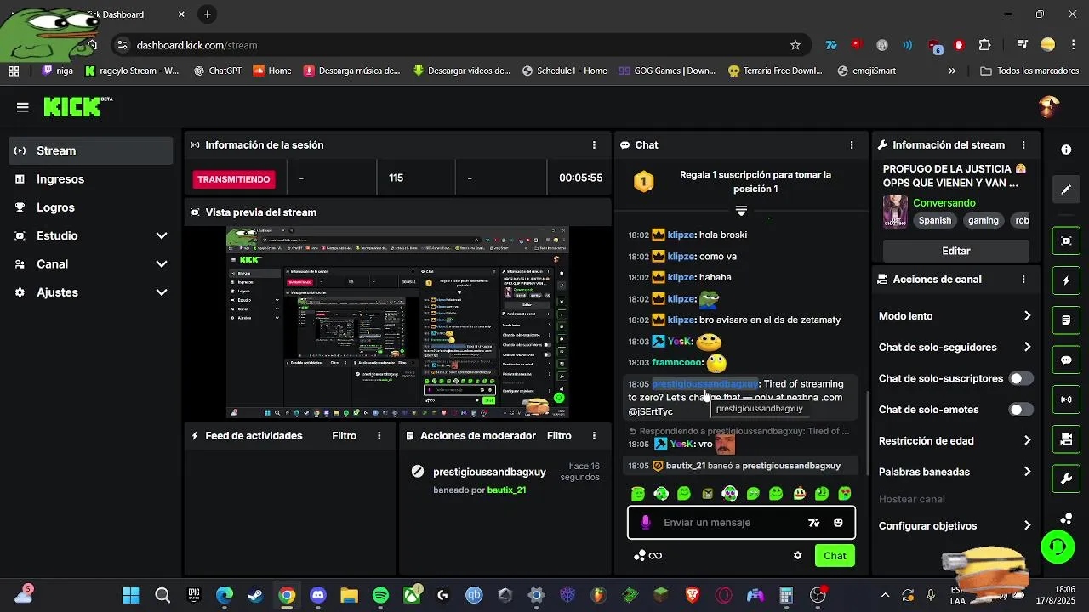Go to Logros in the sidebar
This screenshot has height=612, width=1089.
[x=91, y=207]
